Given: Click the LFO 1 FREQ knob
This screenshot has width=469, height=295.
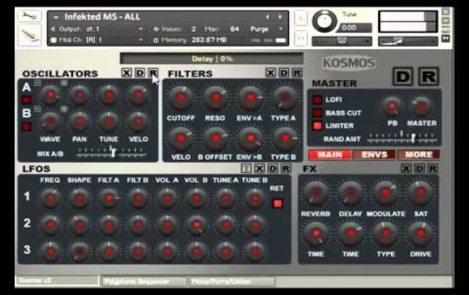Looking at the screenshot, I should [x=50, y=198].
